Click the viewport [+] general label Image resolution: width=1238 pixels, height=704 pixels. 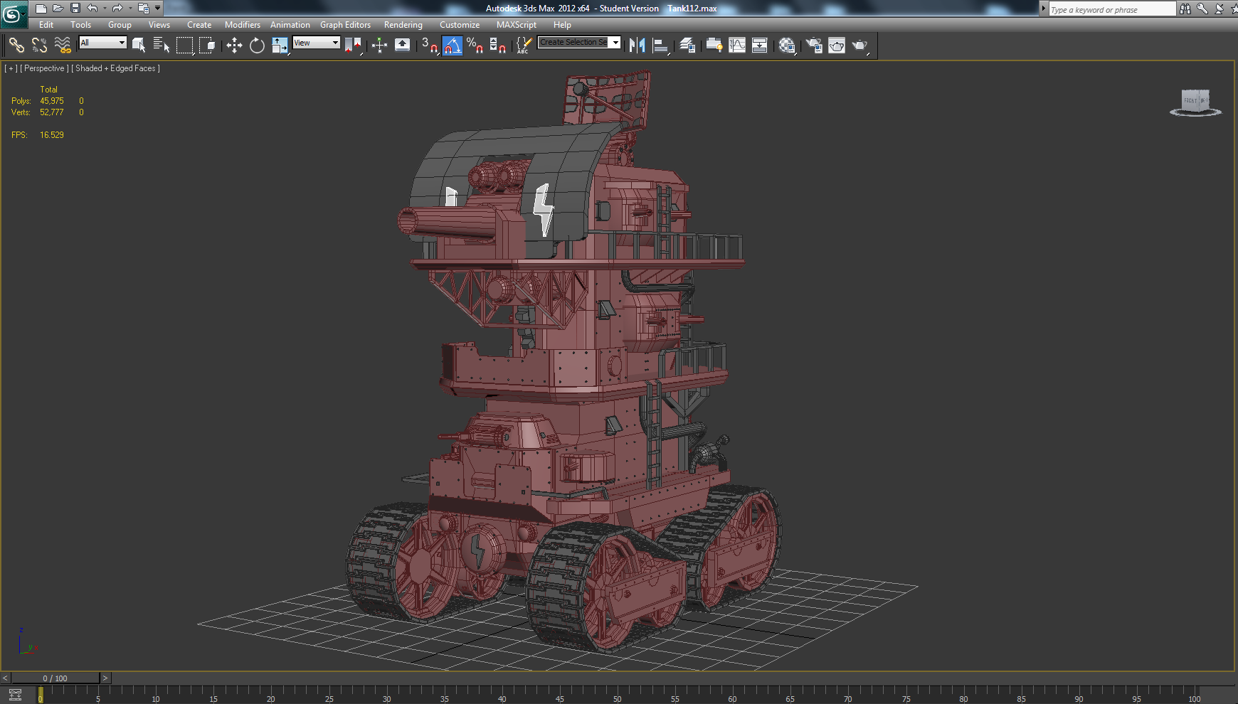(11, 68)
